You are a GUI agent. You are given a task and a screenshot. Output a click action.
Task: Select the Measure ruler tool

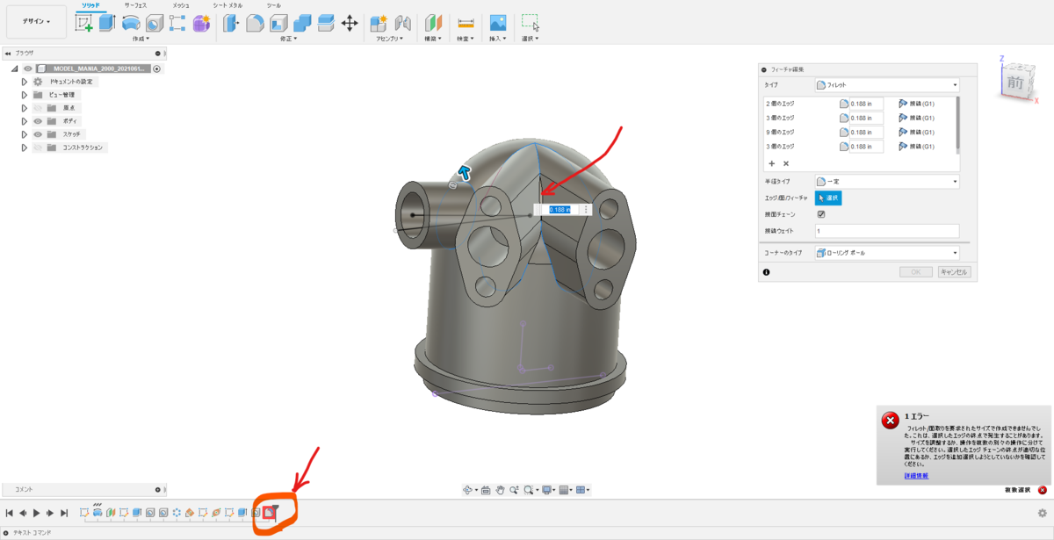[x=466, y=24]
